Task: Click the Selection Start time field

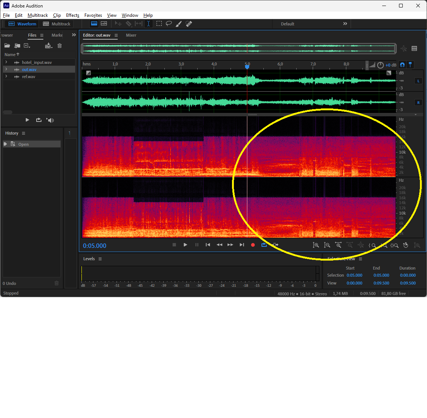Action: pyautogui.click(x=354, y=275)
